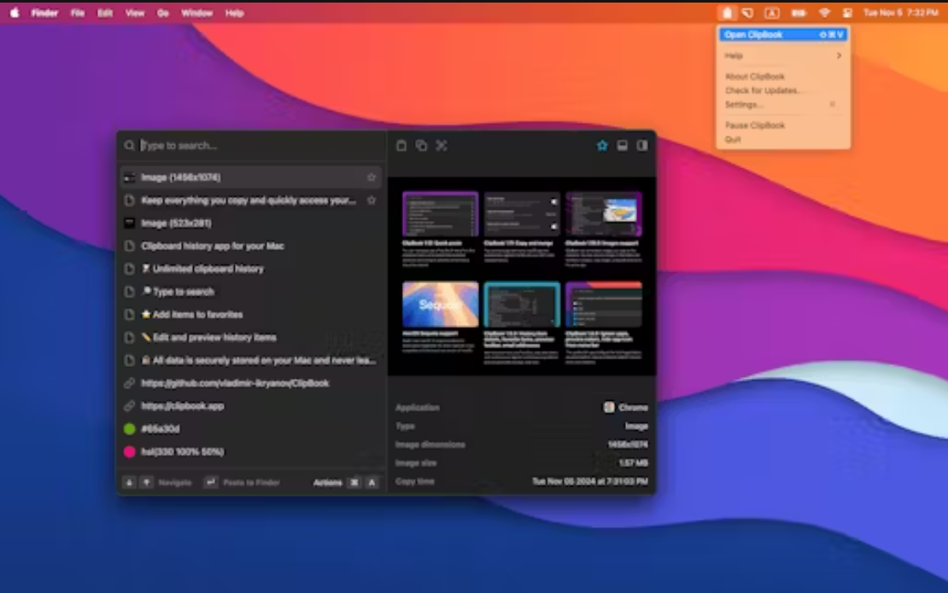The height and width of the screenshot is (593, 948).
Task: Open the View menu
Action: click(x=135, y=13)
